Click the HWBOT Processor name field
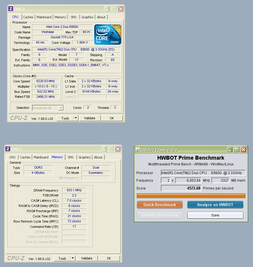Screen dimensions: 253x267 tap(203, 173)
